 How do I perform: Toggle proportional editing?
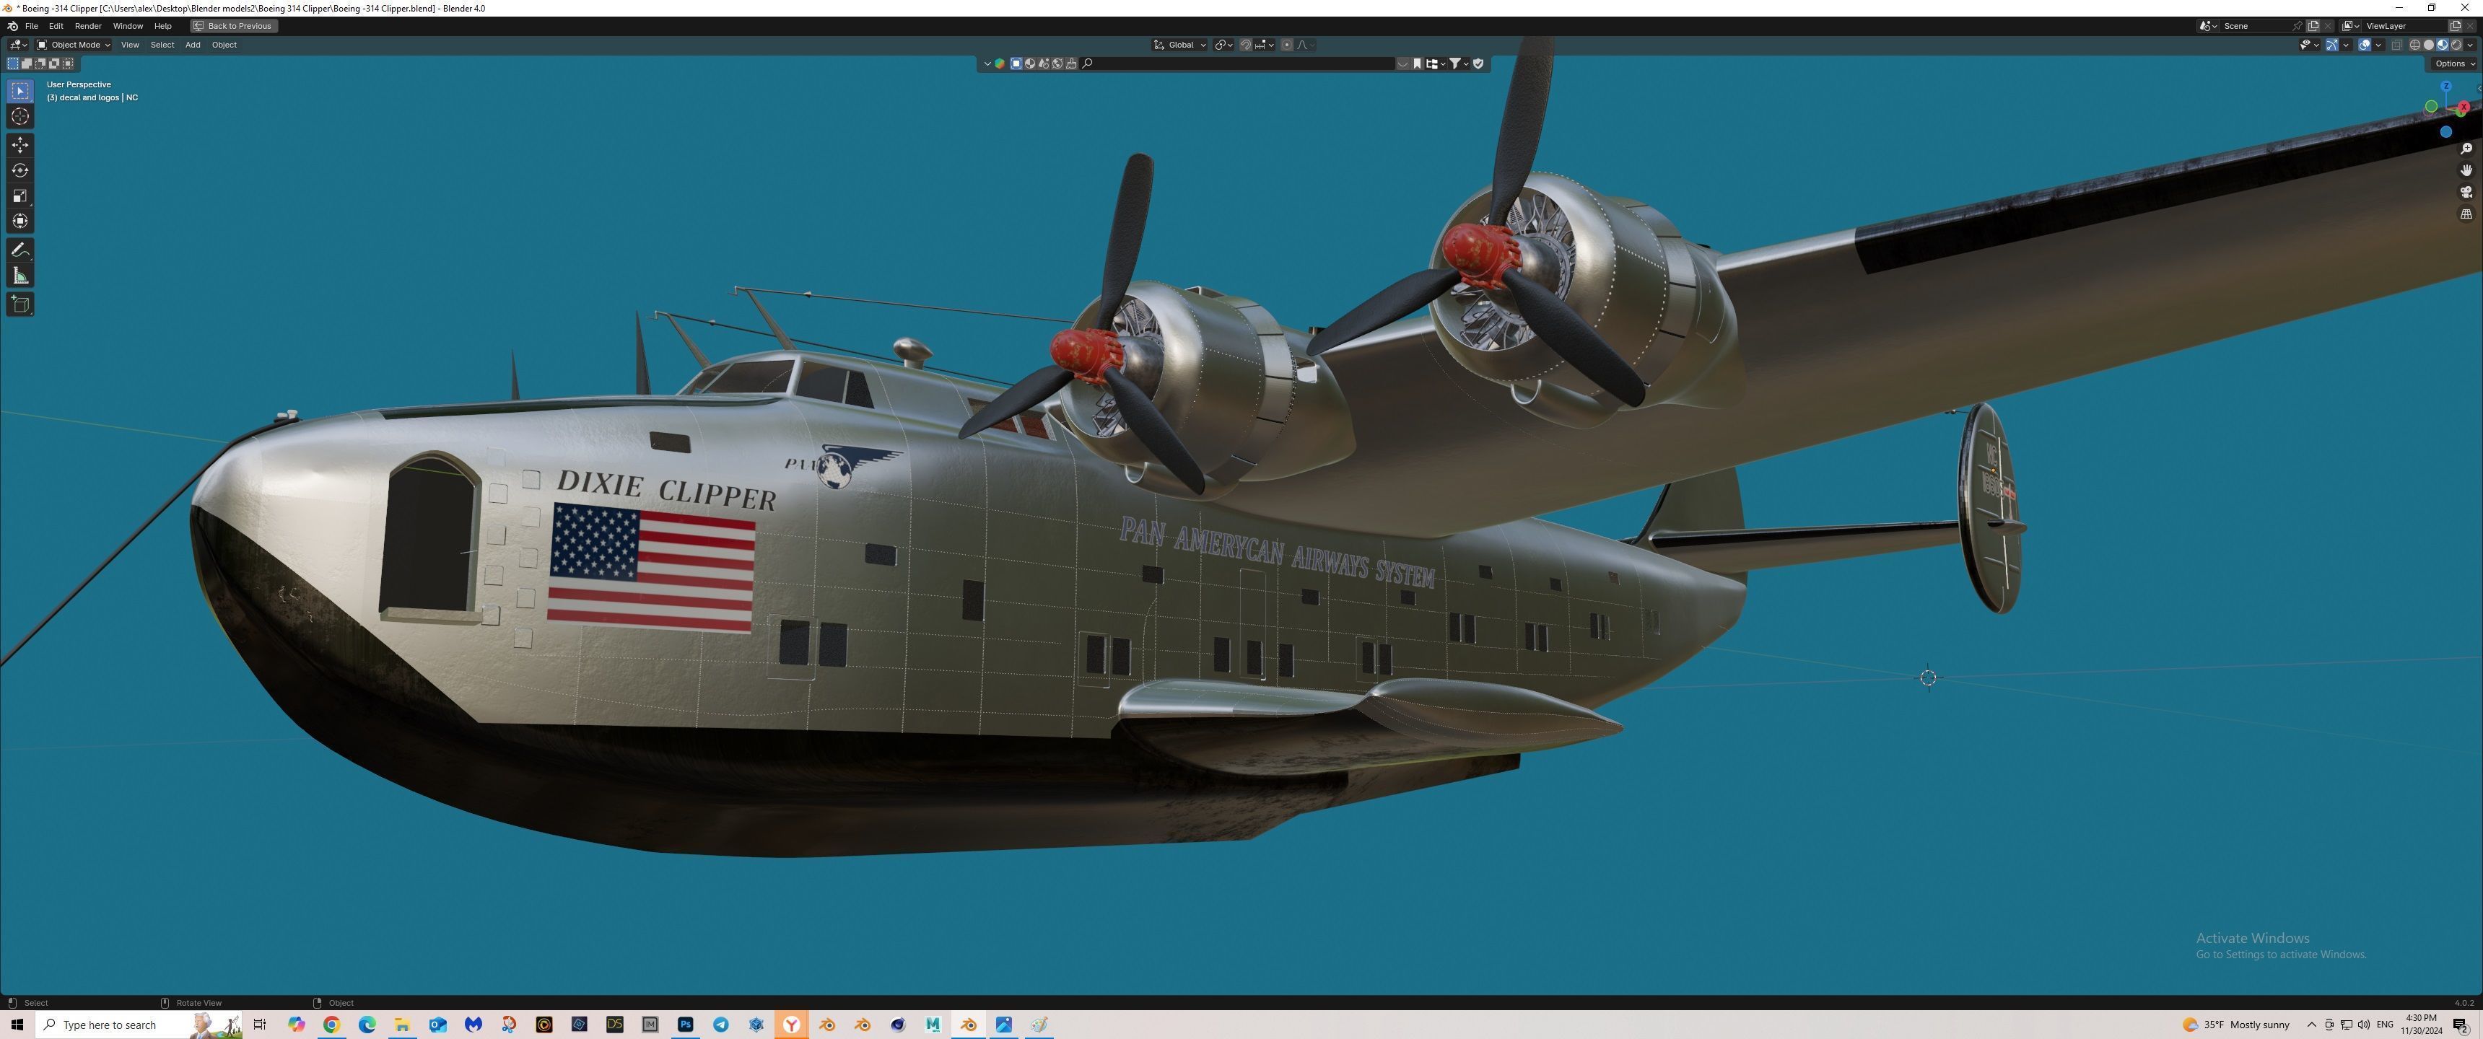(x=1287, y=45)
